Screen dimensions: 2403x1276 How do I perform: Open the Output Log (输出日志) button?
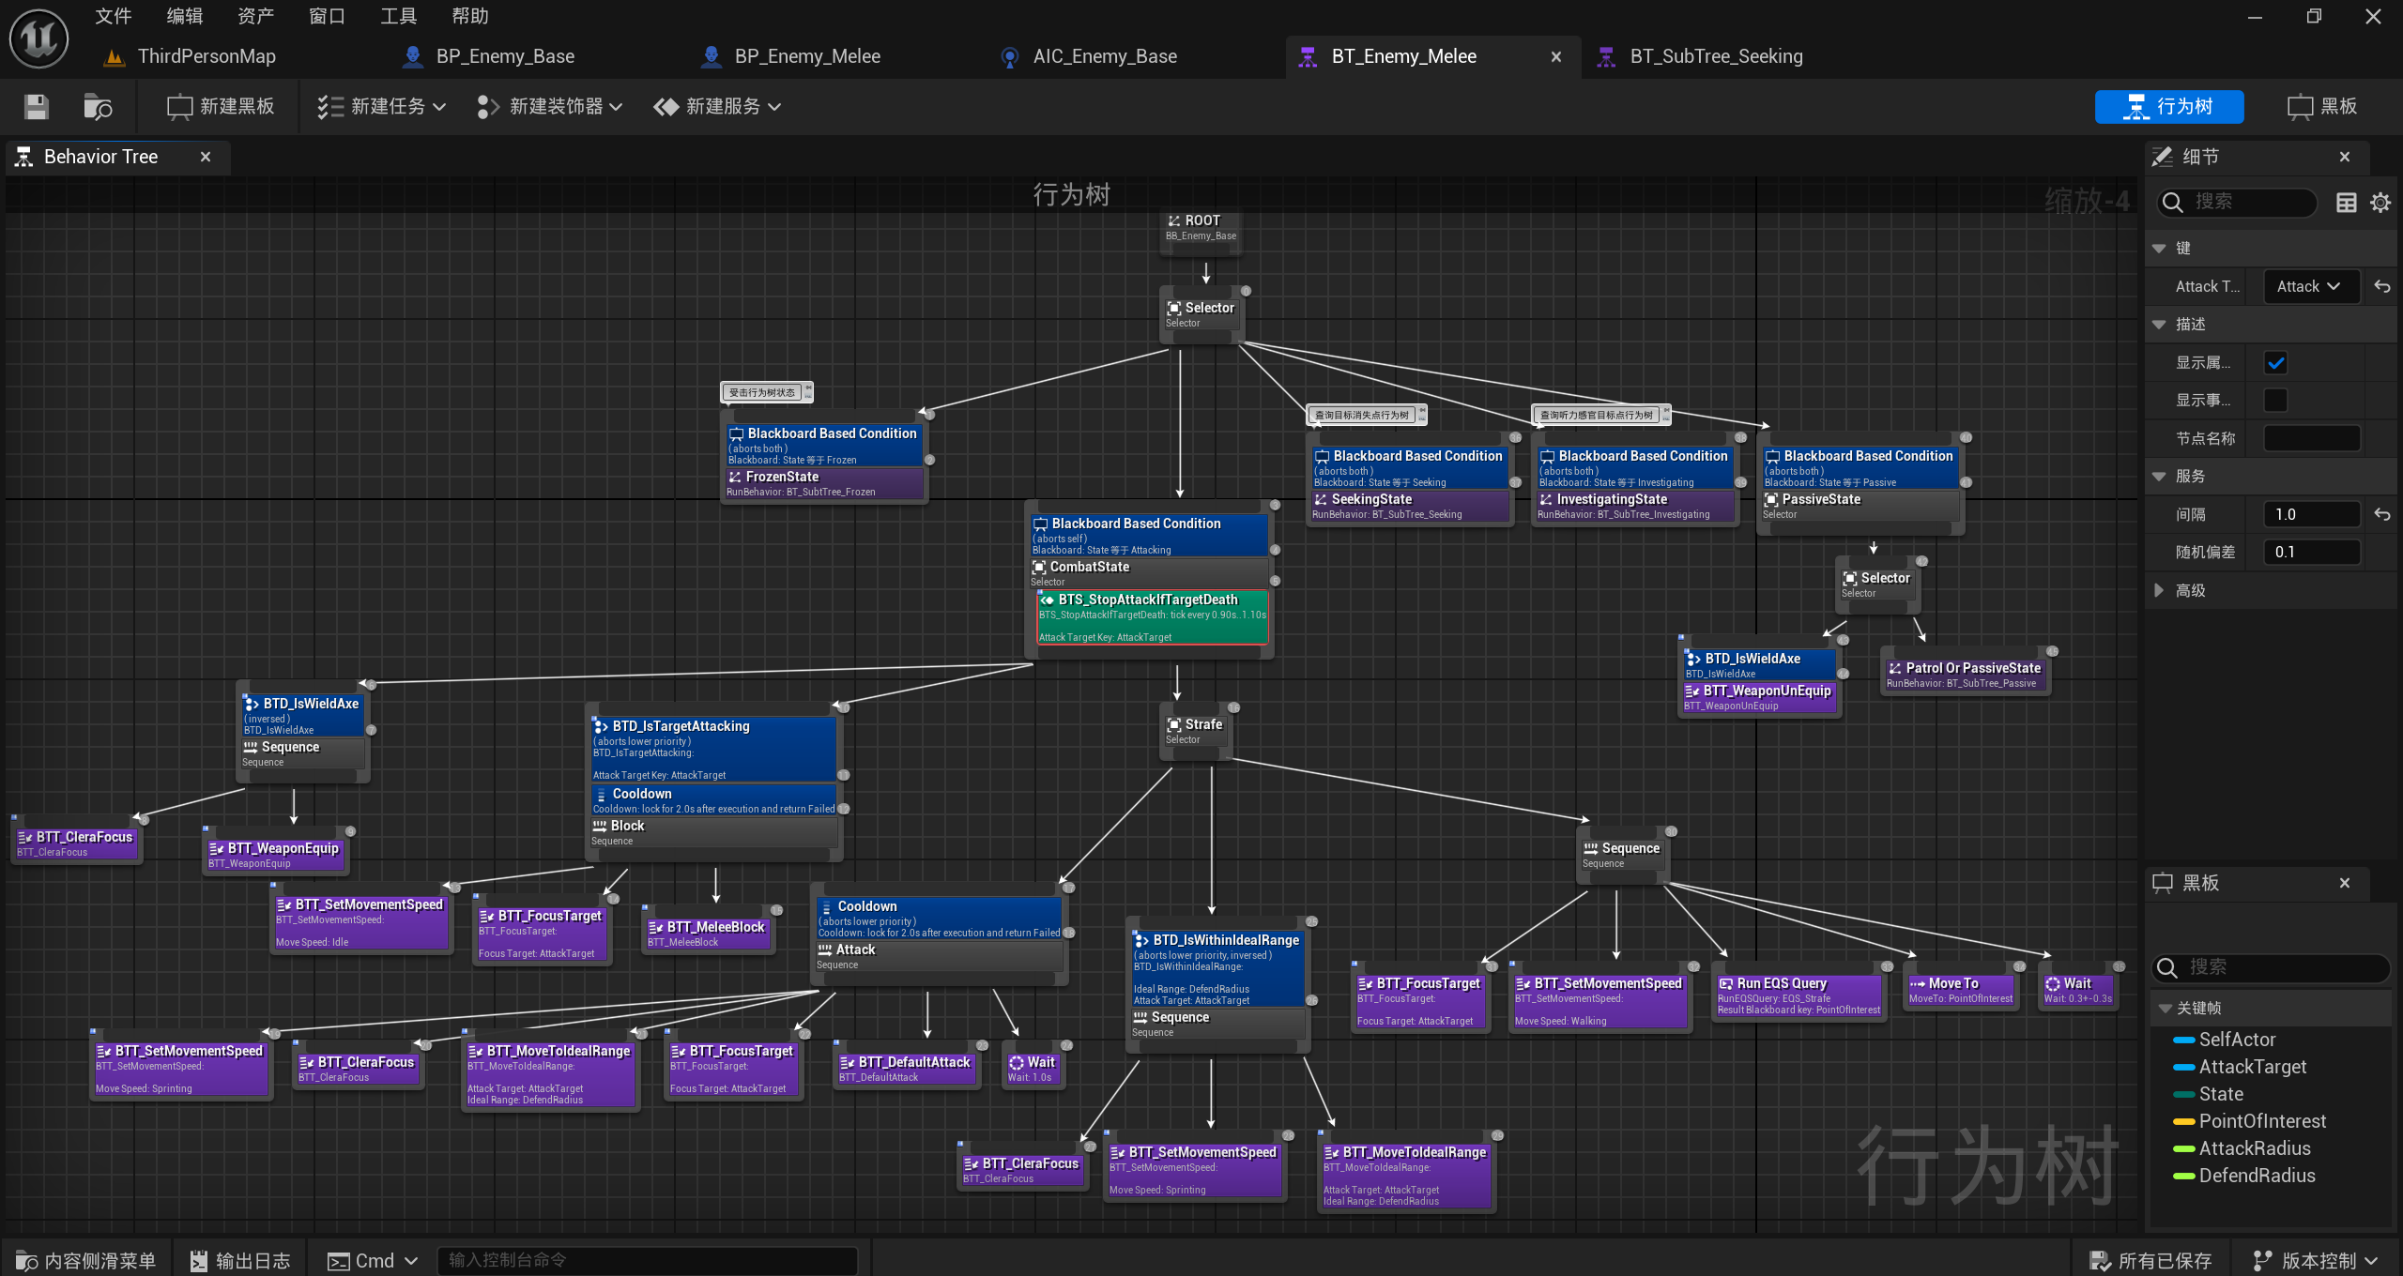(x=240, y=1260)
